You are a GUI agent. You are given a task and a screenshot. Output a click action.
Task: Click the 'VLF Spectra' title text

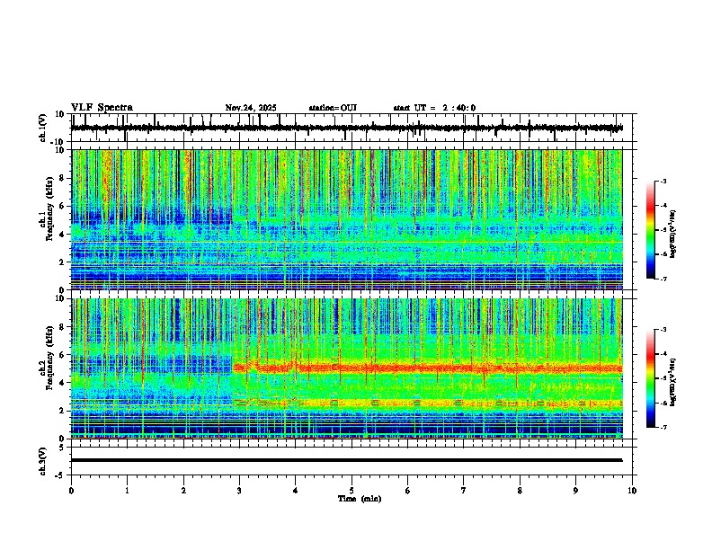102,108
